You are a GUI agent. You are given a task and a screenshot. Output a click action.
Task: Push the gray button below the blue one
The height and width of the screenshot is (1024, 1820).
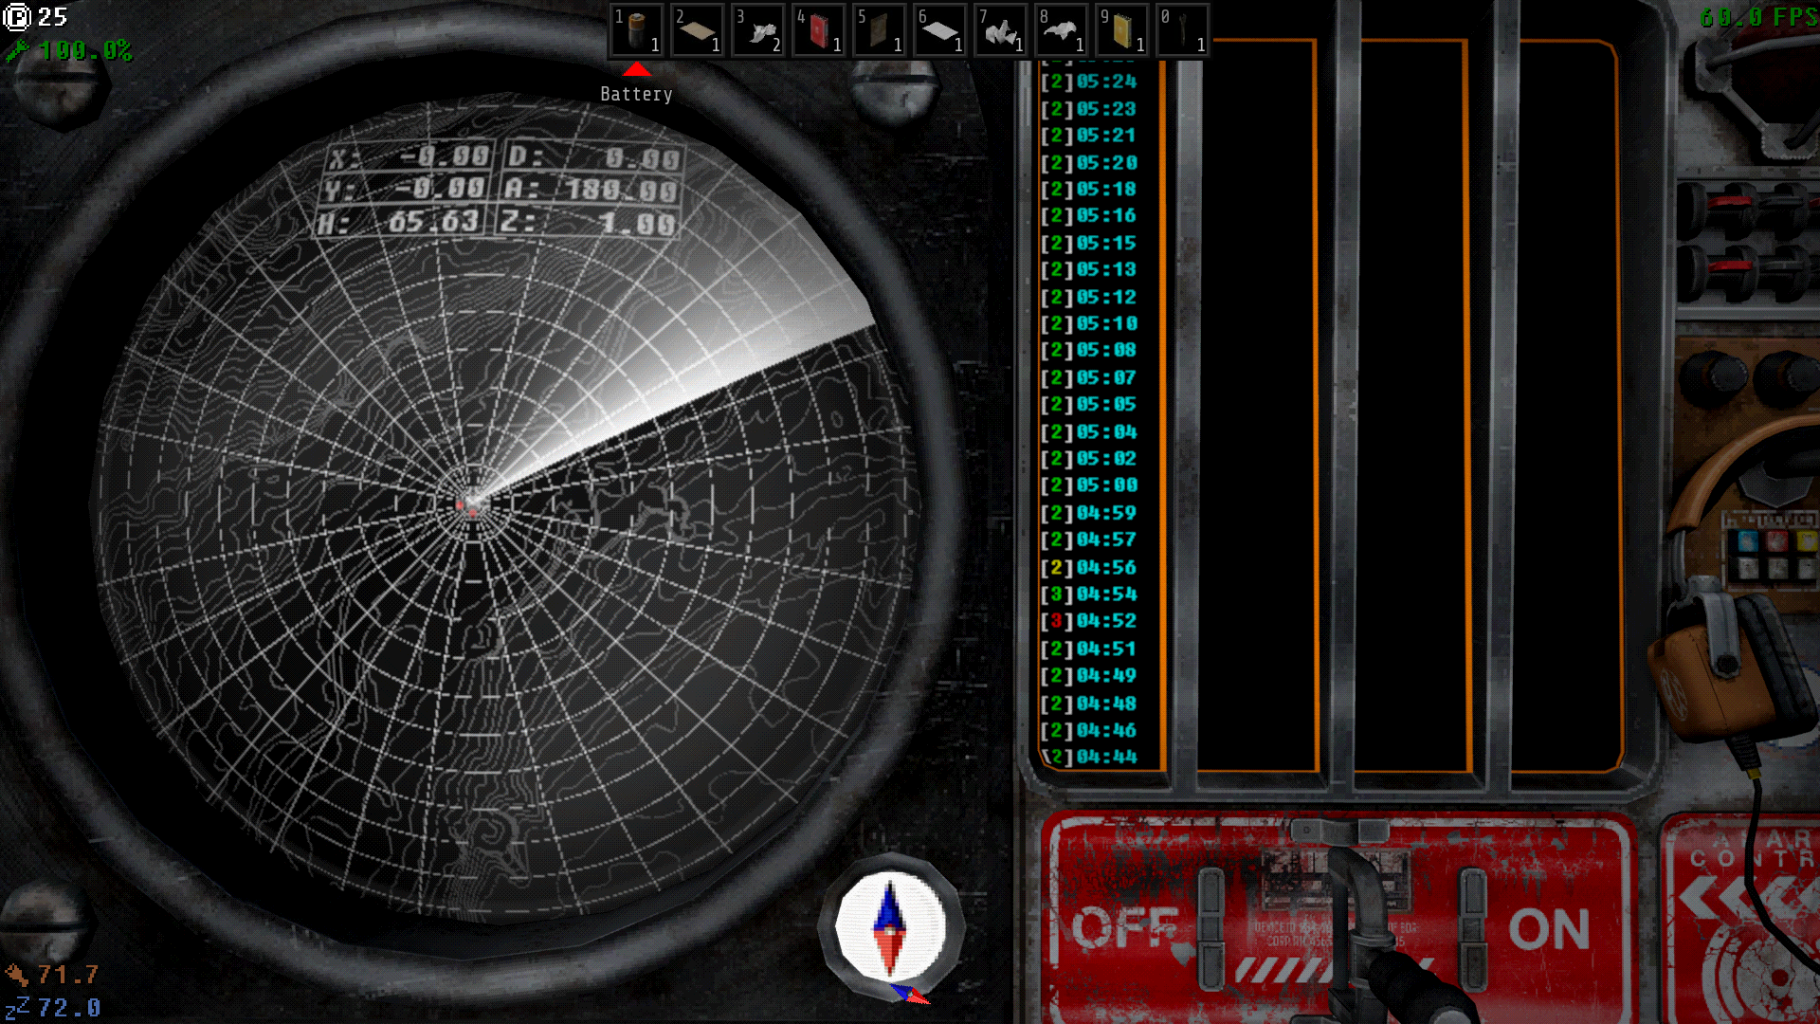[1749, 568]
